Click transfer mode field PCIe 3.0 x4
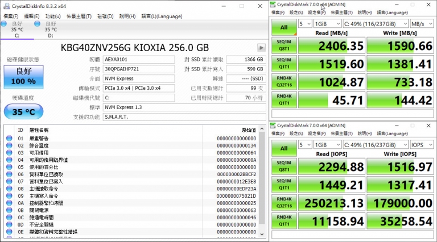The image size is (437, 242). [139, 88]
